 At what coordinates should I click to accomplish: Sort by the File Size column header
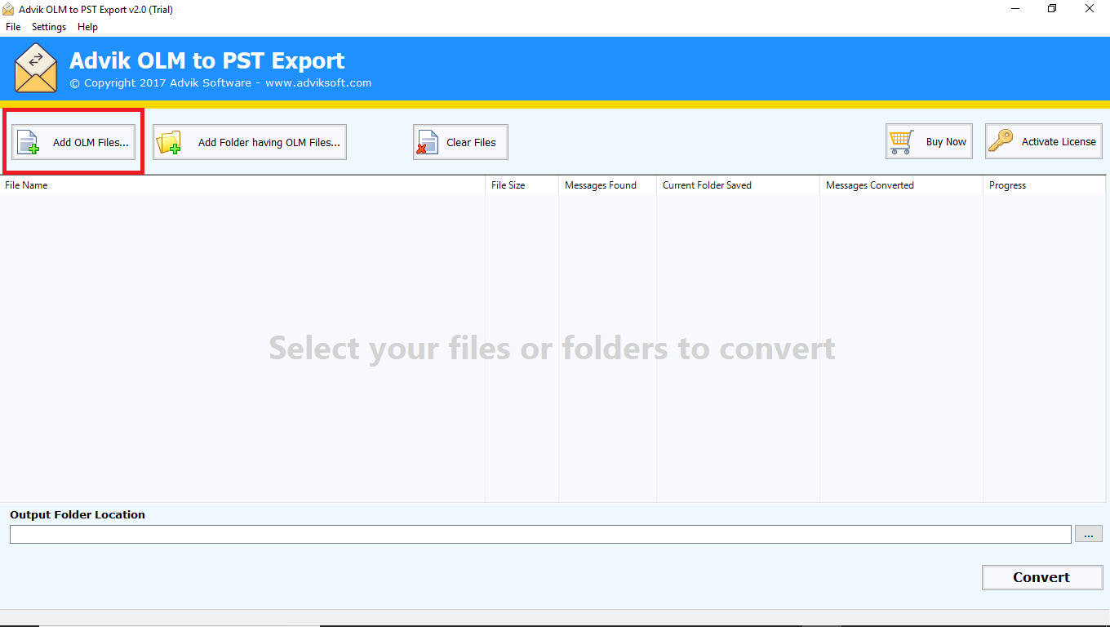(522, 185)
